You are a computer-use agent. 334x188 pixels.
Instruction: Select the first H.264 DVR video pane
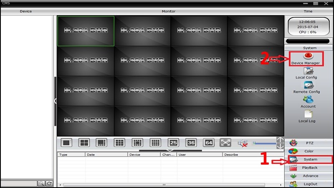click(86, 31)
